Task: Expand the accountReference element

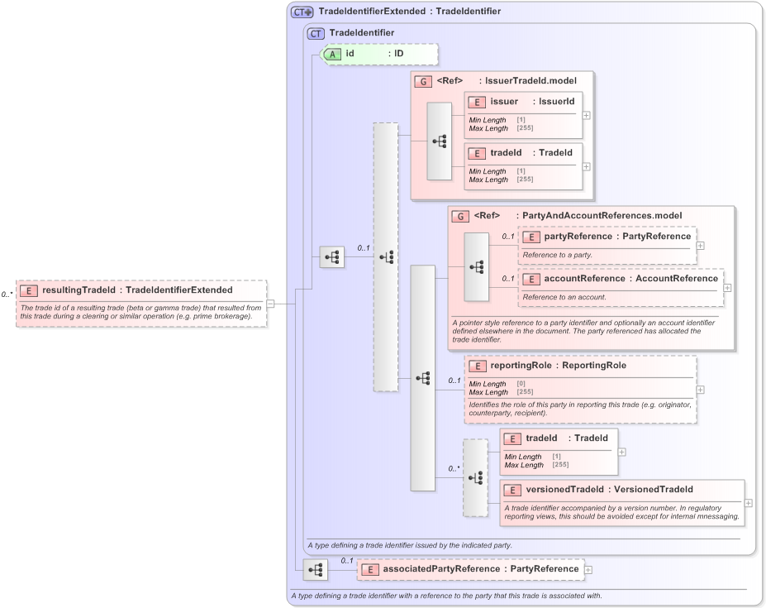Action: tap(727, 288)
